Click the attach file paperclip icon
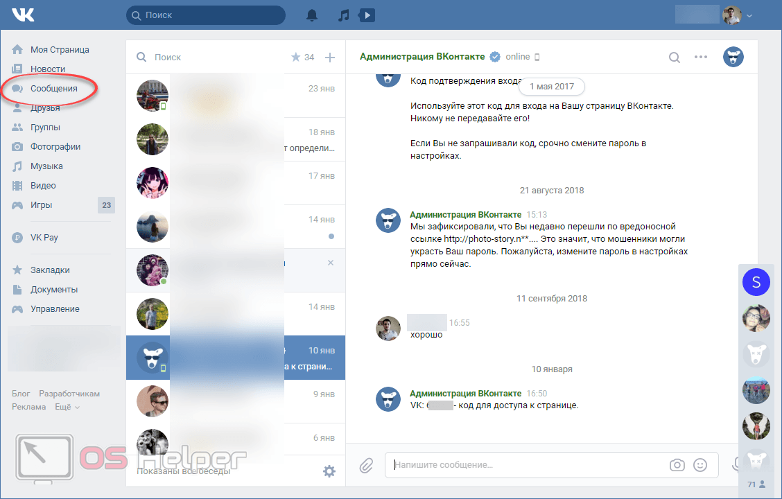Viewport: 782px width, 499px height. tap(366, 466)
